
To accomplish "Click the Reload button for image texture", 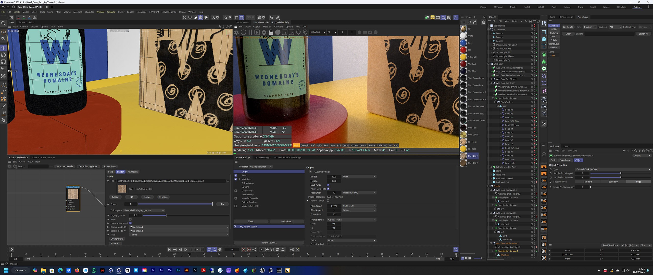I will pos(115,197).
